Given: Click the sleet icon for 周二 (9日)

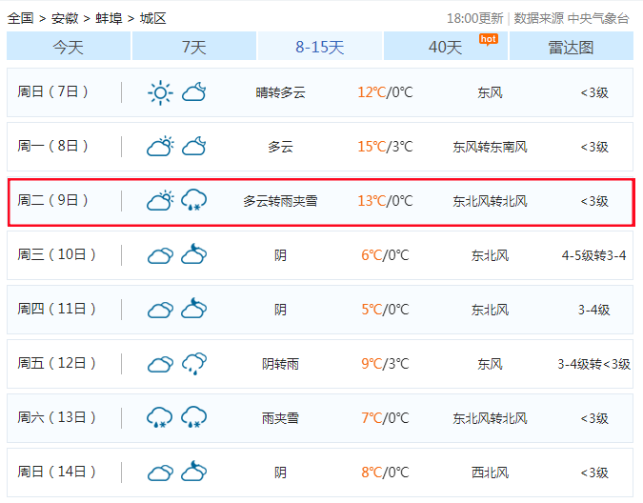Looking at the screenshot, I should pos(194,201).
